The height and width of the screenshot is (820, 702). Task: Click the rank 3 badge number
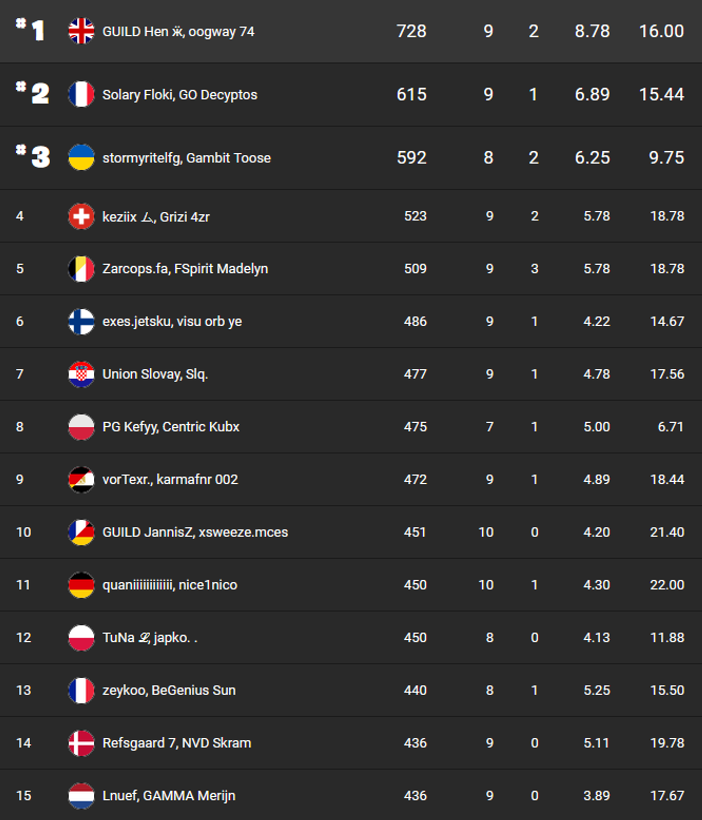(x=33, y=157)
